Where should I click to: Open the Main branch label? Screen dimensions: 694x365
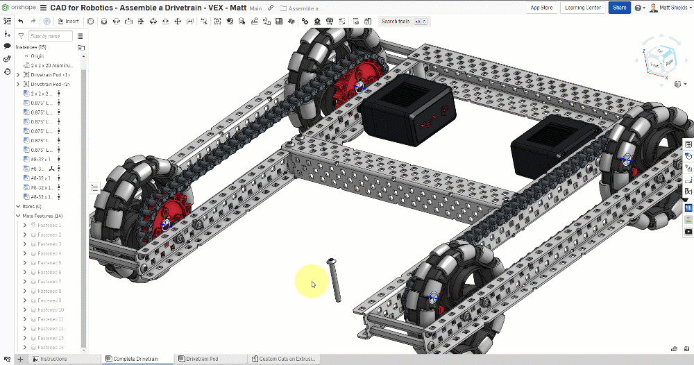(255, 8)
